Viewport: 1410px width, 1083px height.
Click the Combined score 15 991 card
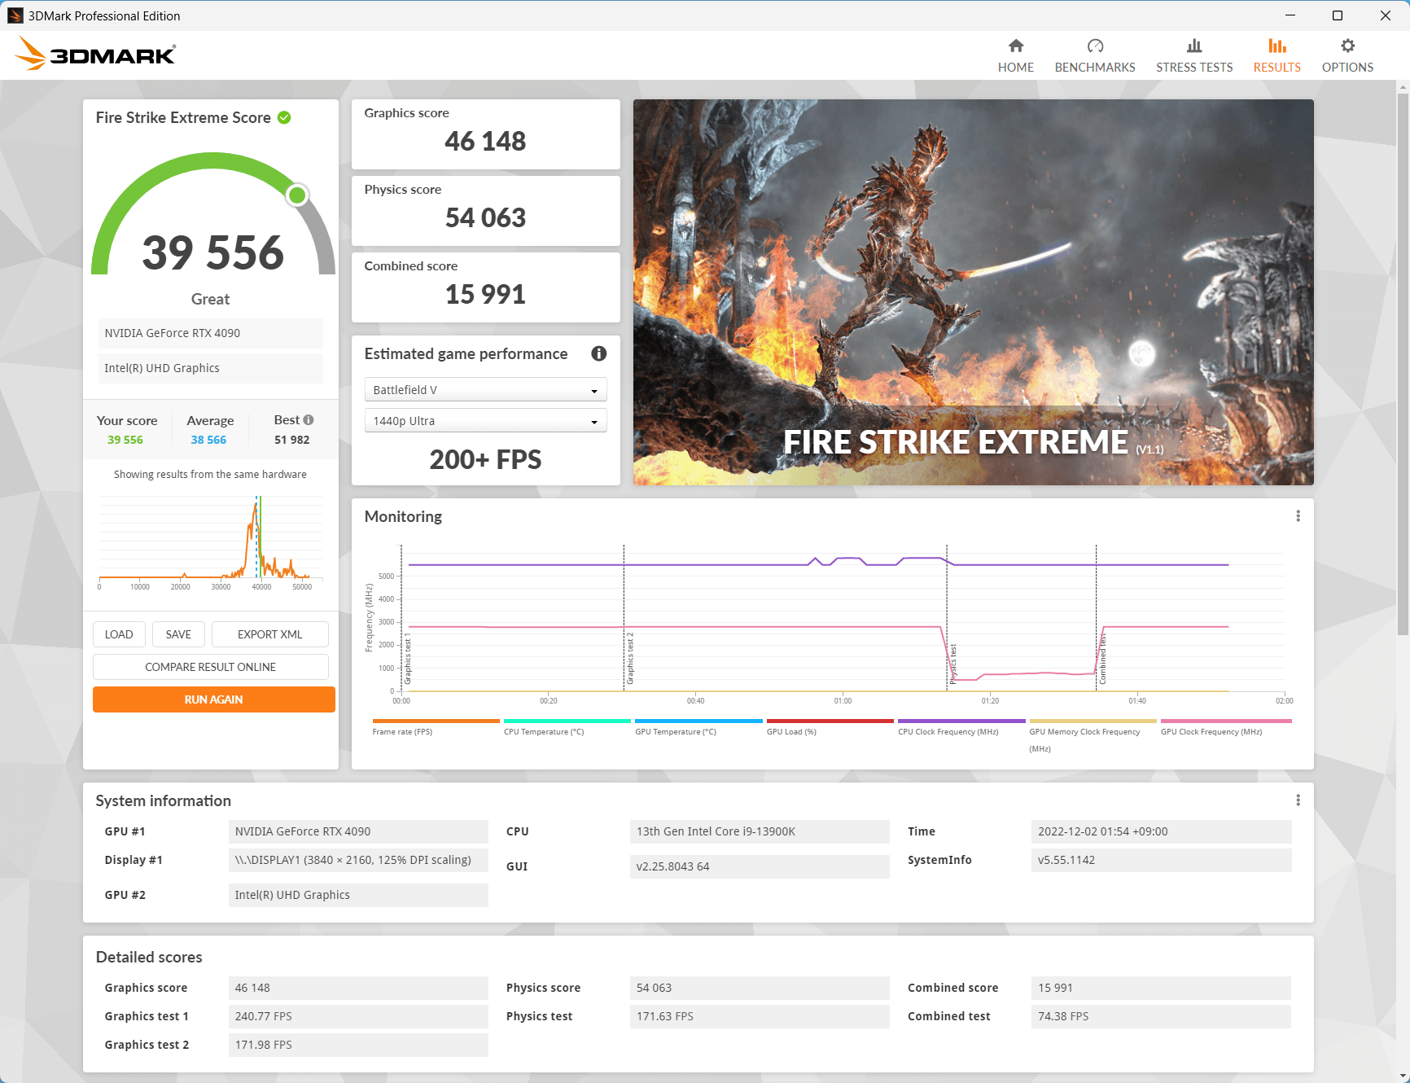tap(485, 287)
